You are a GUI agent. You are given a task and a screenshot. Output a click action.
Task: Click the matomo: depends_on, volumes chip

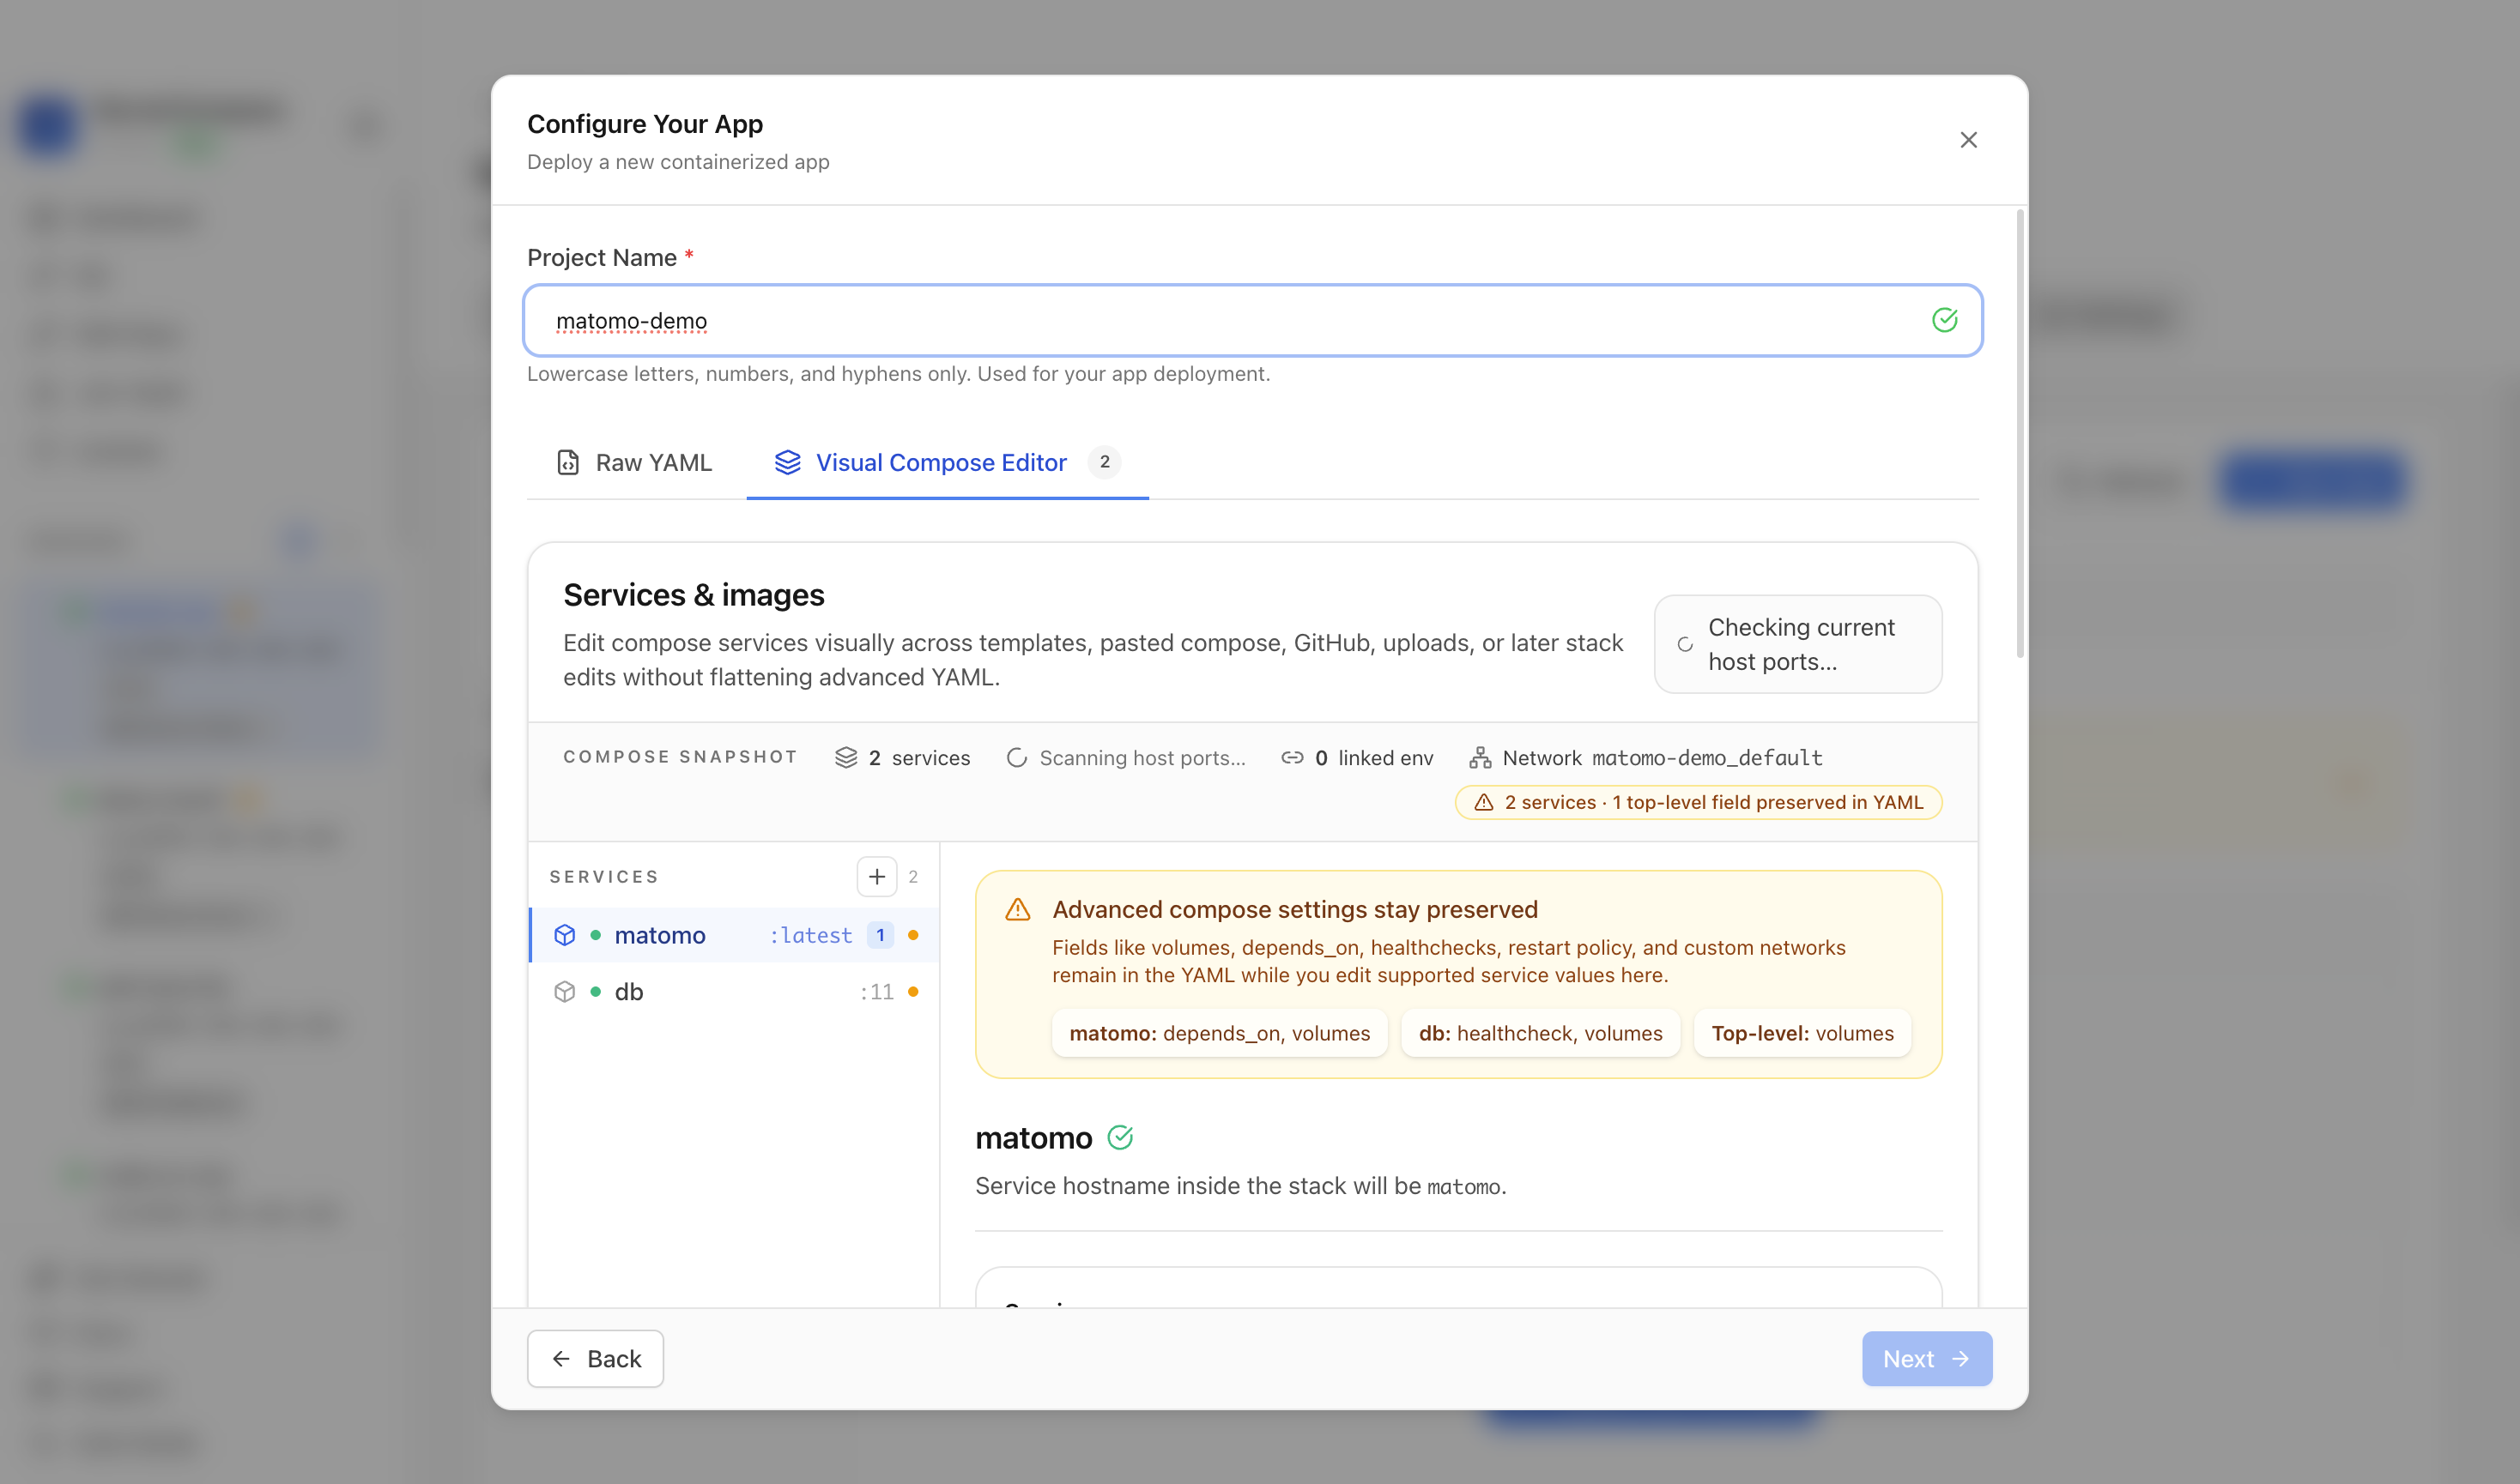tap(1219, 1033)
